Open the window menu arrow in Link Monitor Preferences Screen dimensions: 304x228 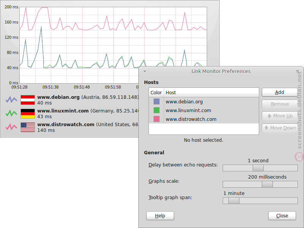click(x=145, y=71)
